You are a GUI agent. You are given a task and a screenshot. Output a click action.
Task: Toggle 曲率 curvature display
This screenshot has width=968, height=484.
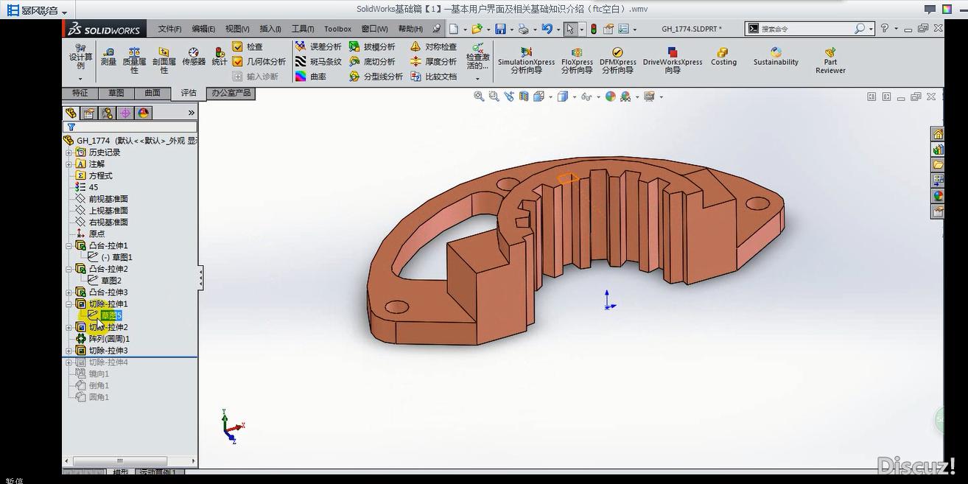click(x=310, y=77)
